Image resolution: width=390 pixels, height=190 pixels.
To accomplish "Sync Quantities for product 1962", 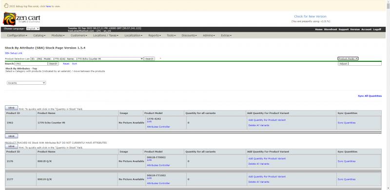I will click(x=347, y=123).
